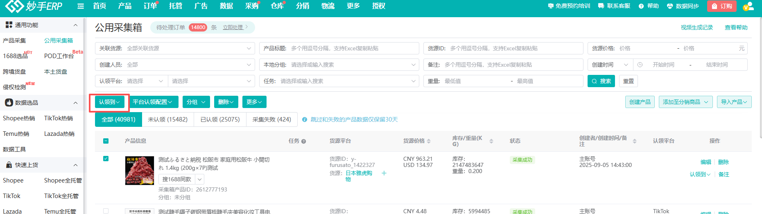Sort by 库存/重量 column arrows
The width and height of the screenshot is (762, 214).
coord(491,141)
